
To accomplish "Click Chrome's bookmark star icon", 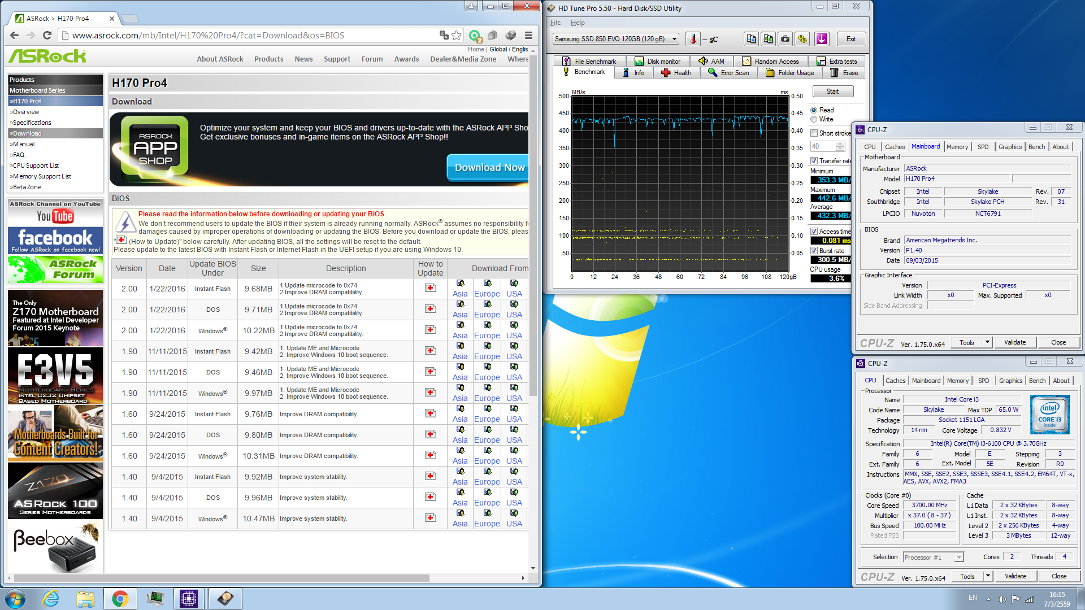I will click(457, 35).
